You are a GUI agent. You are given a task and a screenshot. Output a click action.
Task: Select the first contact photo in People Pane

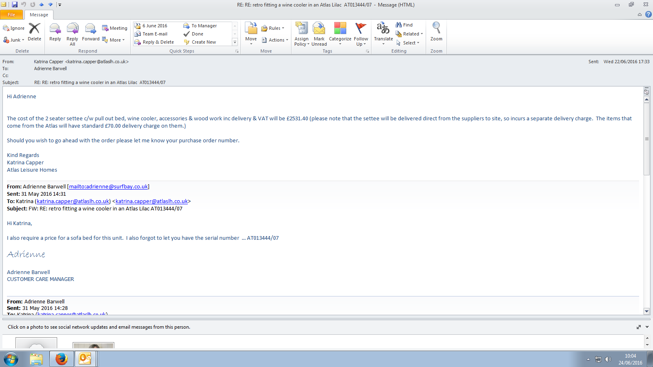(x=36, y=343)
